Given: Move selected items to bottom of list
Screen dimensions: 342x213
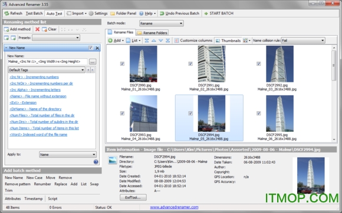Looking at the screenshot, I should [x=167, y=41].
